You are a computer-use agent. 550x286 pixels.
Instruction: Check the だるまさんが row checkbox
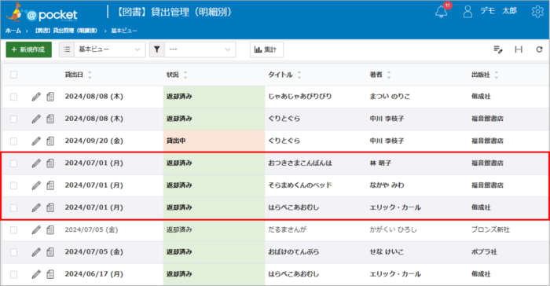tap(13, 230)
